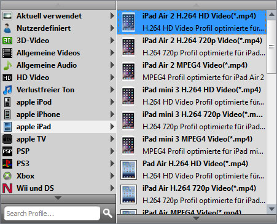Viewport: 277px width, 224px height.
Task: Open the Xbox category
Action: [x=58, y=176]
